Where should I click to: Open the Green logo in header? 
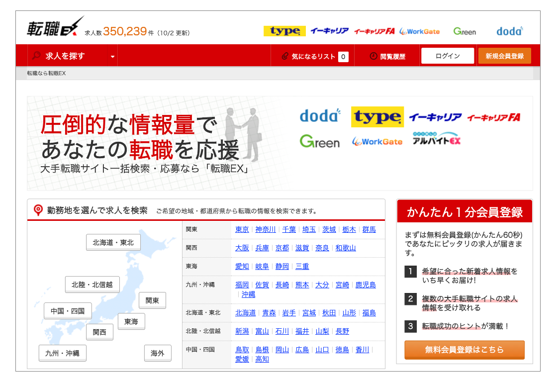[x=464, y=31]
